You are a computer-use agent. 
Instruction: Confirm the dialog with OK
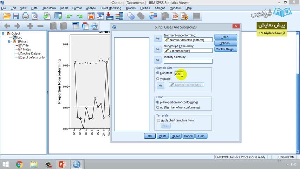pos(150,136)
